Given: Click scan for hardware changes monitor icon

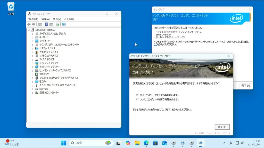Looking at the screenshot, I should click(x=64, y=24).
